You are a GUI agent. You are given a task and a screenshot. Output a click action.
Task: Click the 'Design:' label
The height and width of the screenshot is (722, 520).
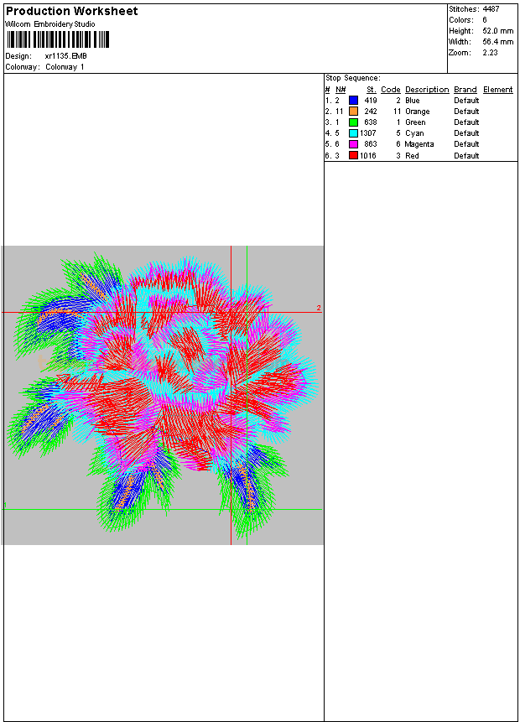[18, 56]
